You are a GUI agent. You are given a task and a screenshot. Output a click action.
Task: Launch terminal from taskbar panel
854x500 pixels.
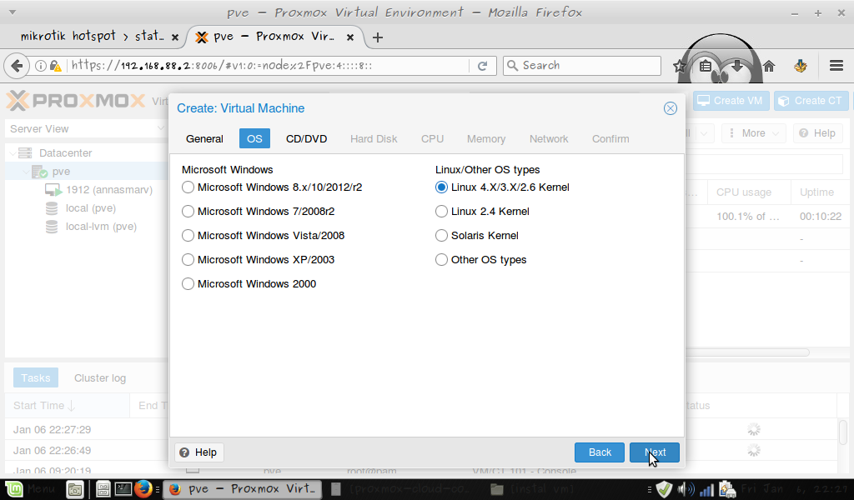[x=123, y=489]
